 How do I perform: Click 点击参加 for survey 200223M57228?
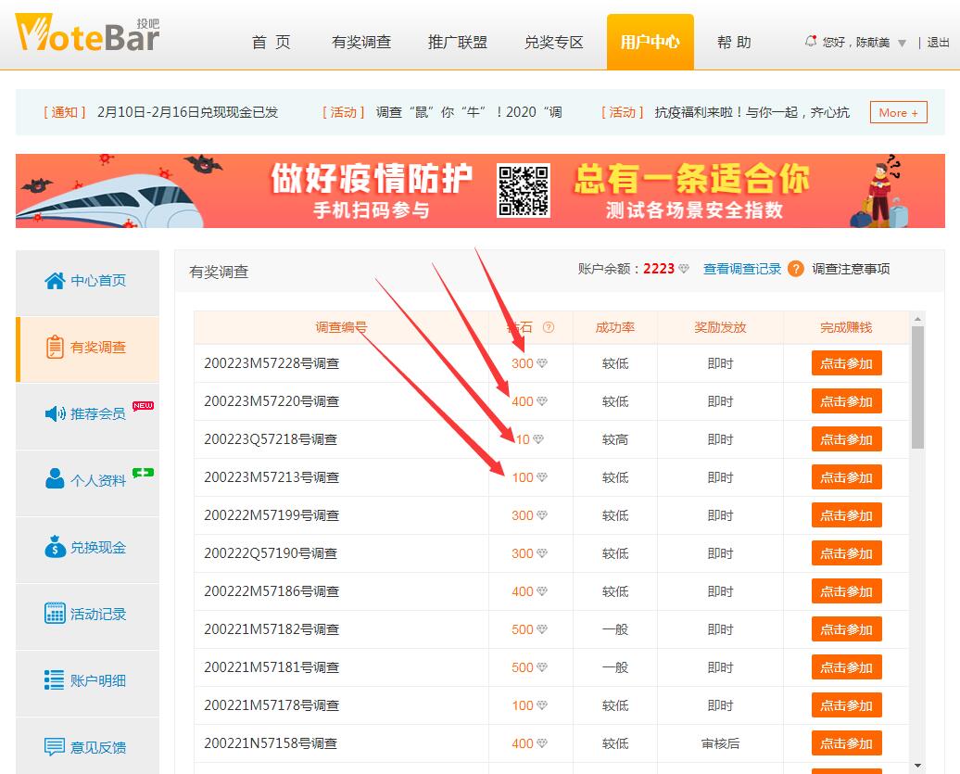click(x=846, y=363)
